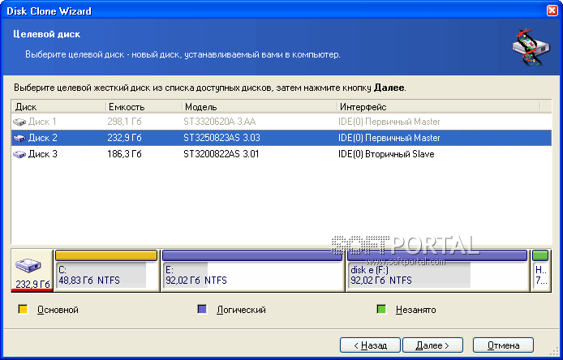Click the wizard hard-drive DNA logo icon

(531, 47)
